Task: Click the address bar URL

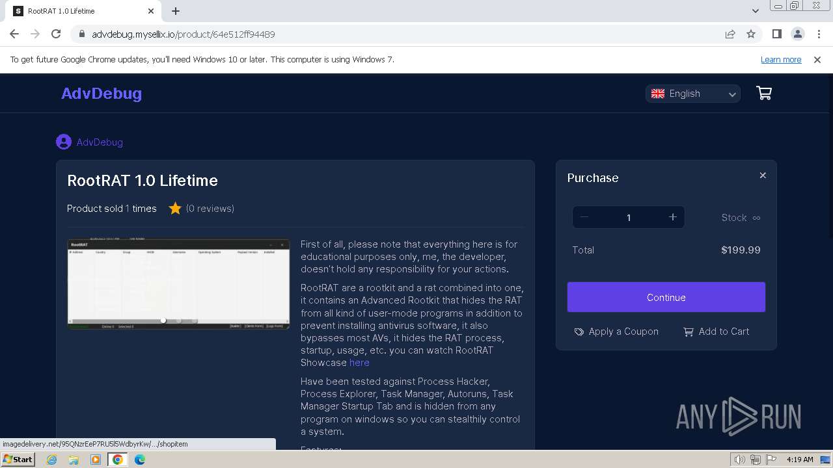Action: 184,34
